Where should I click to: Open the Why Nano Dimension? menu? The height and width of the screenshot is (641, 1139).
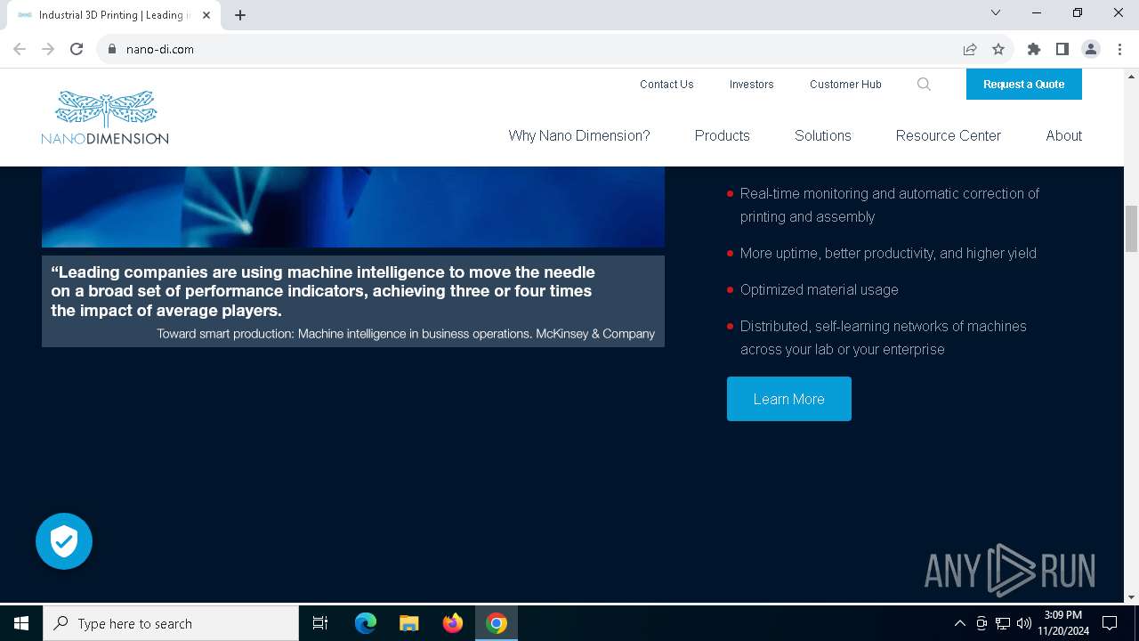[579, 135]
